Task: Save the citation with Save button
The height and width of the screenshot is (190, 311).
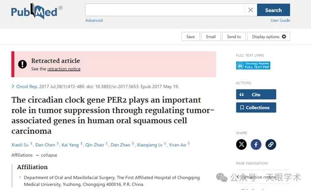Action: 191,37
